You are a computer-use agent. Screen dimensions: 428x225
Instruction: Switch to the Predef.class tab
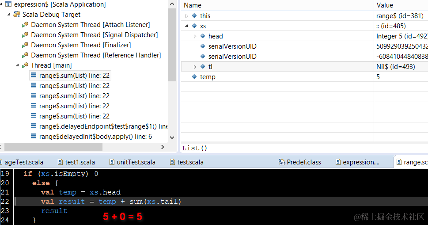304,162
